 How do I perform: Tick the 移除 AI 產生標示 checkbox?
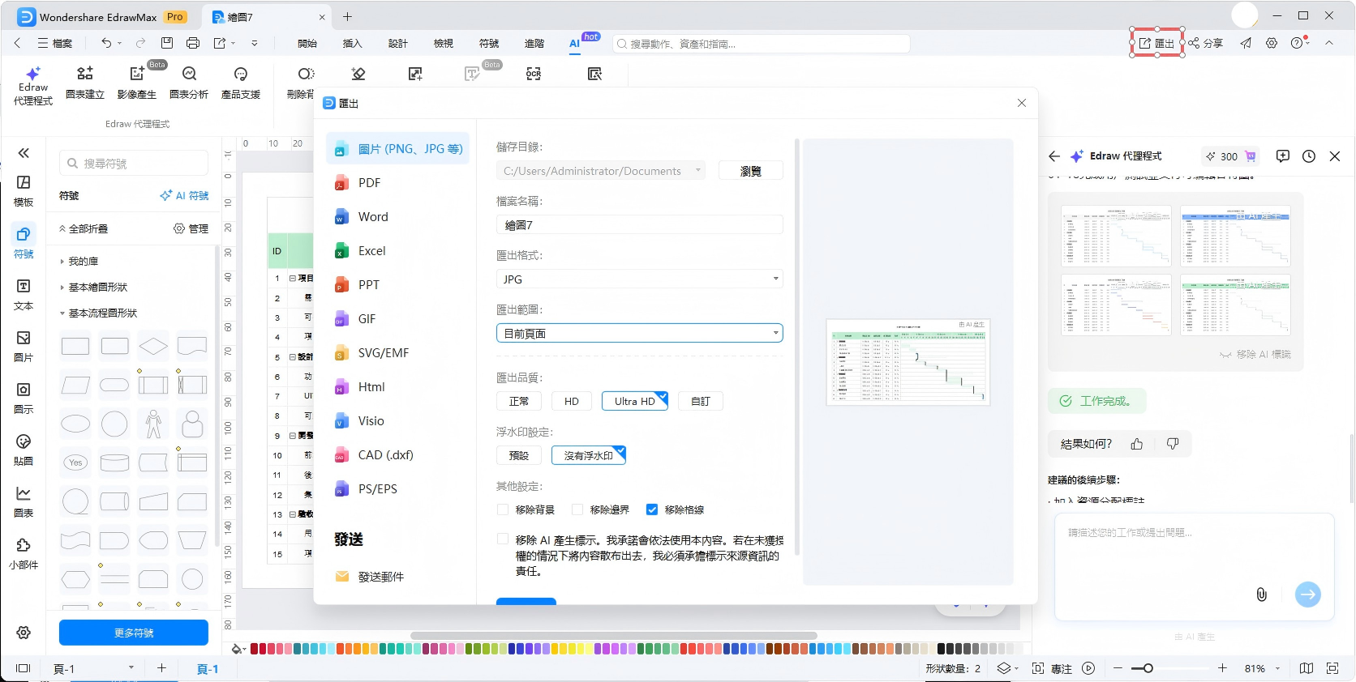[x=503, y=539]
